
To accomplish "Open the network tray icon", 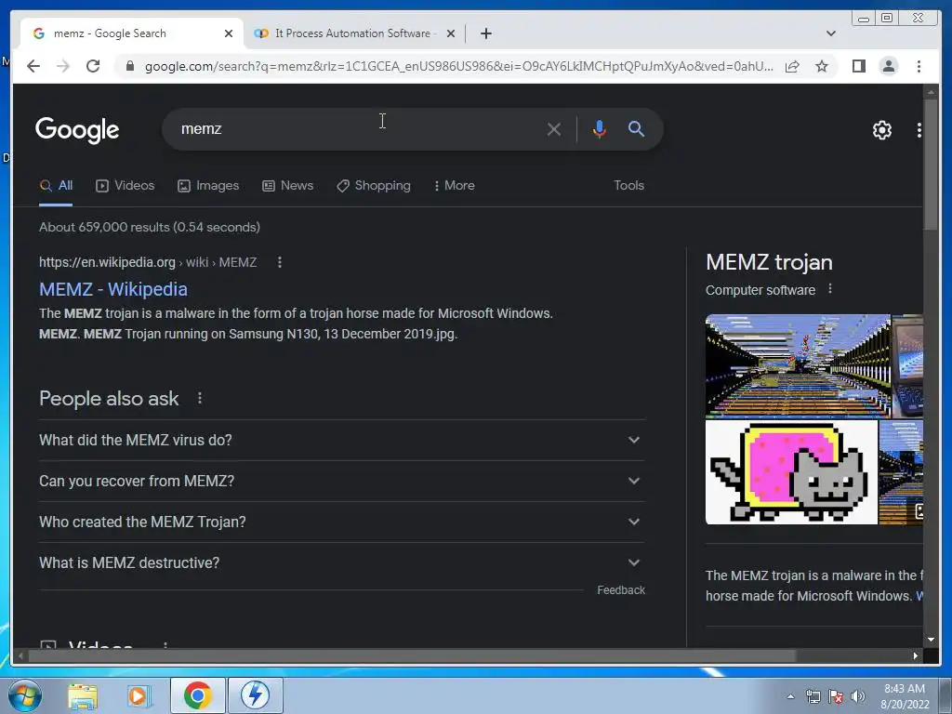I will pyautogui.click(x=813, y=696).
